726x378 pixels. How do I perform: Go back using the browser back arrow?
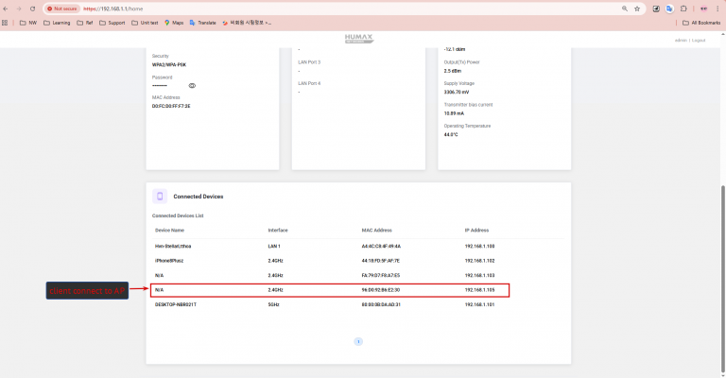pos(6,9)
